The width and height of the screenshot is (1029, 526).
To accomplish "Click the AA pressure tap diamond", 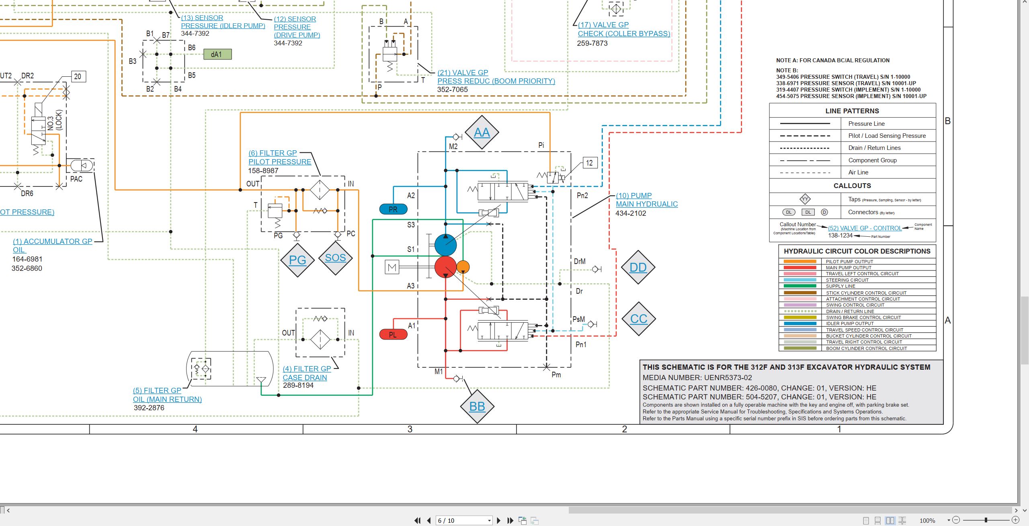I will click(x=482, y=132).
